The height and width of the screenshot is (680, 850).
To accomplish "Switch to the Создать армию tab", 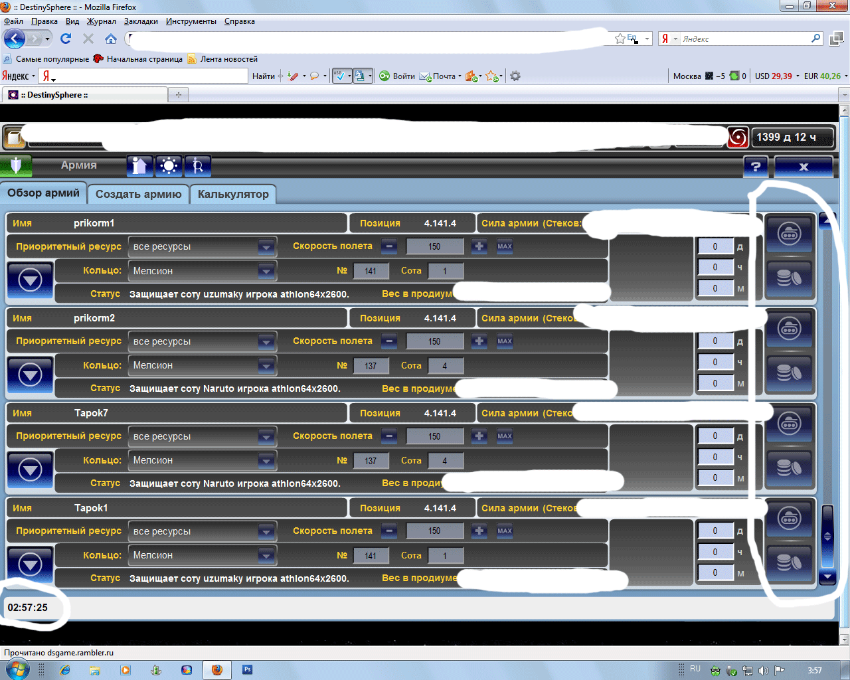I will (138, 194).
